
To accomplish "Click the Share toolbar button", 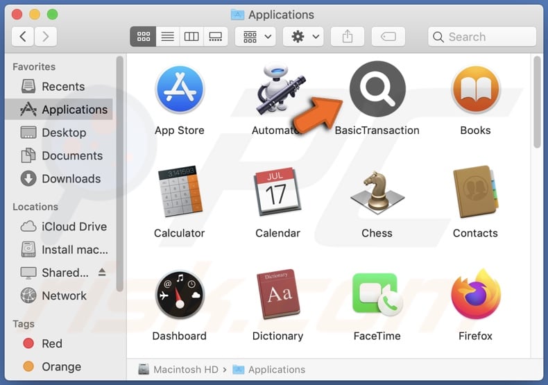I will coord(348,36).
